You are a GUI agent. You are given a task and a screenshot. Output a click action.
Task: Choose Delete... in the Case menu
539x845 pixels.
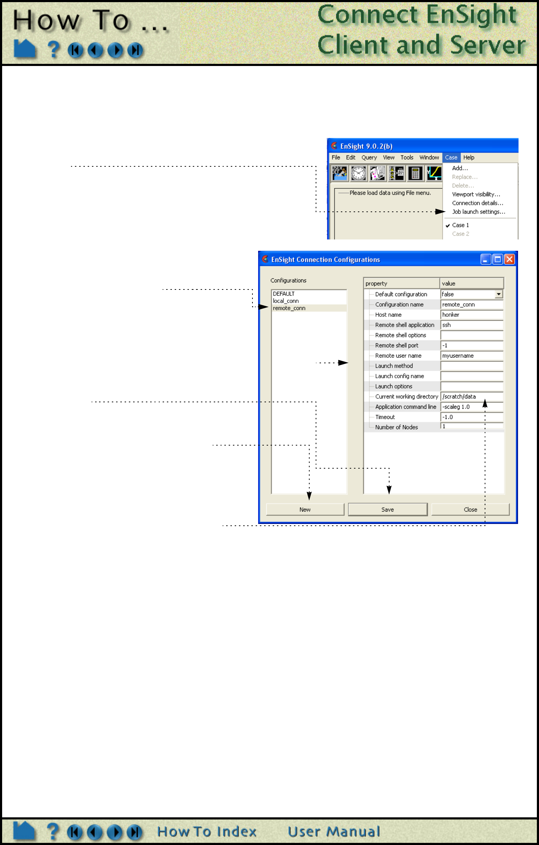[463, 186]
